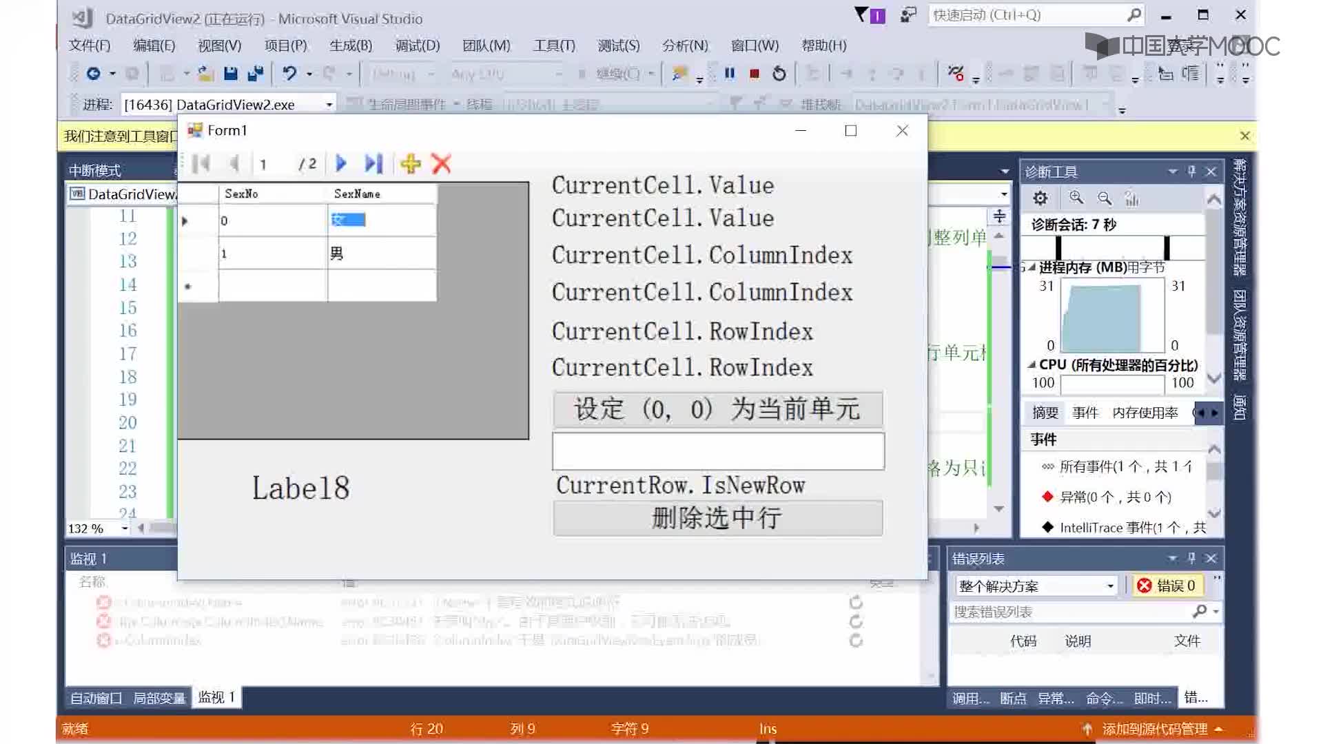
Task: Delete record with red X navigator icon
Action: coord(441,164)
